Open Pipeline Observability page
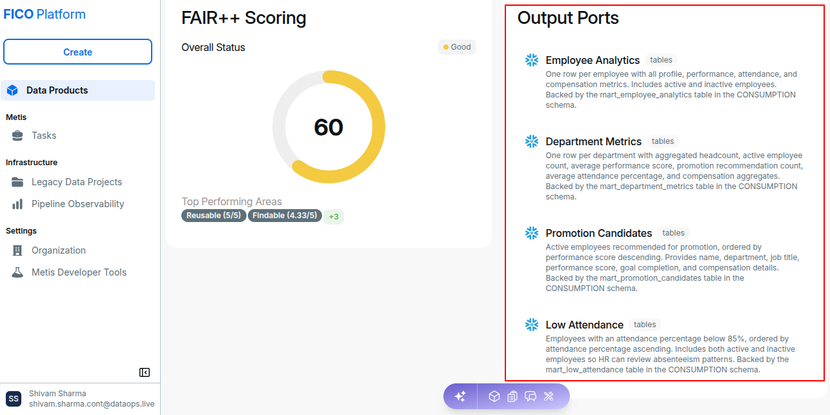Viewport: 830px width, 415px height. coord(77,204)
